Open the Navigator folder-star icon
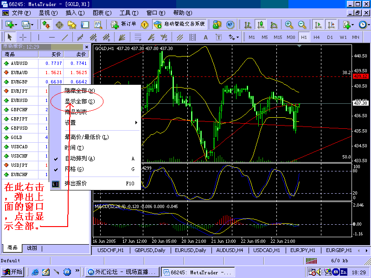The width and height of the screenshot is (371, 278). [72, 25]
